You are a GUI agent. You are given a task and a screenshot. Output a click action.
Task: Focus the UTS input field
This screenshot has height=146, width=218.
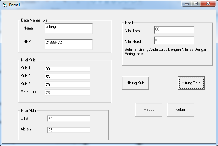point(69,118)
